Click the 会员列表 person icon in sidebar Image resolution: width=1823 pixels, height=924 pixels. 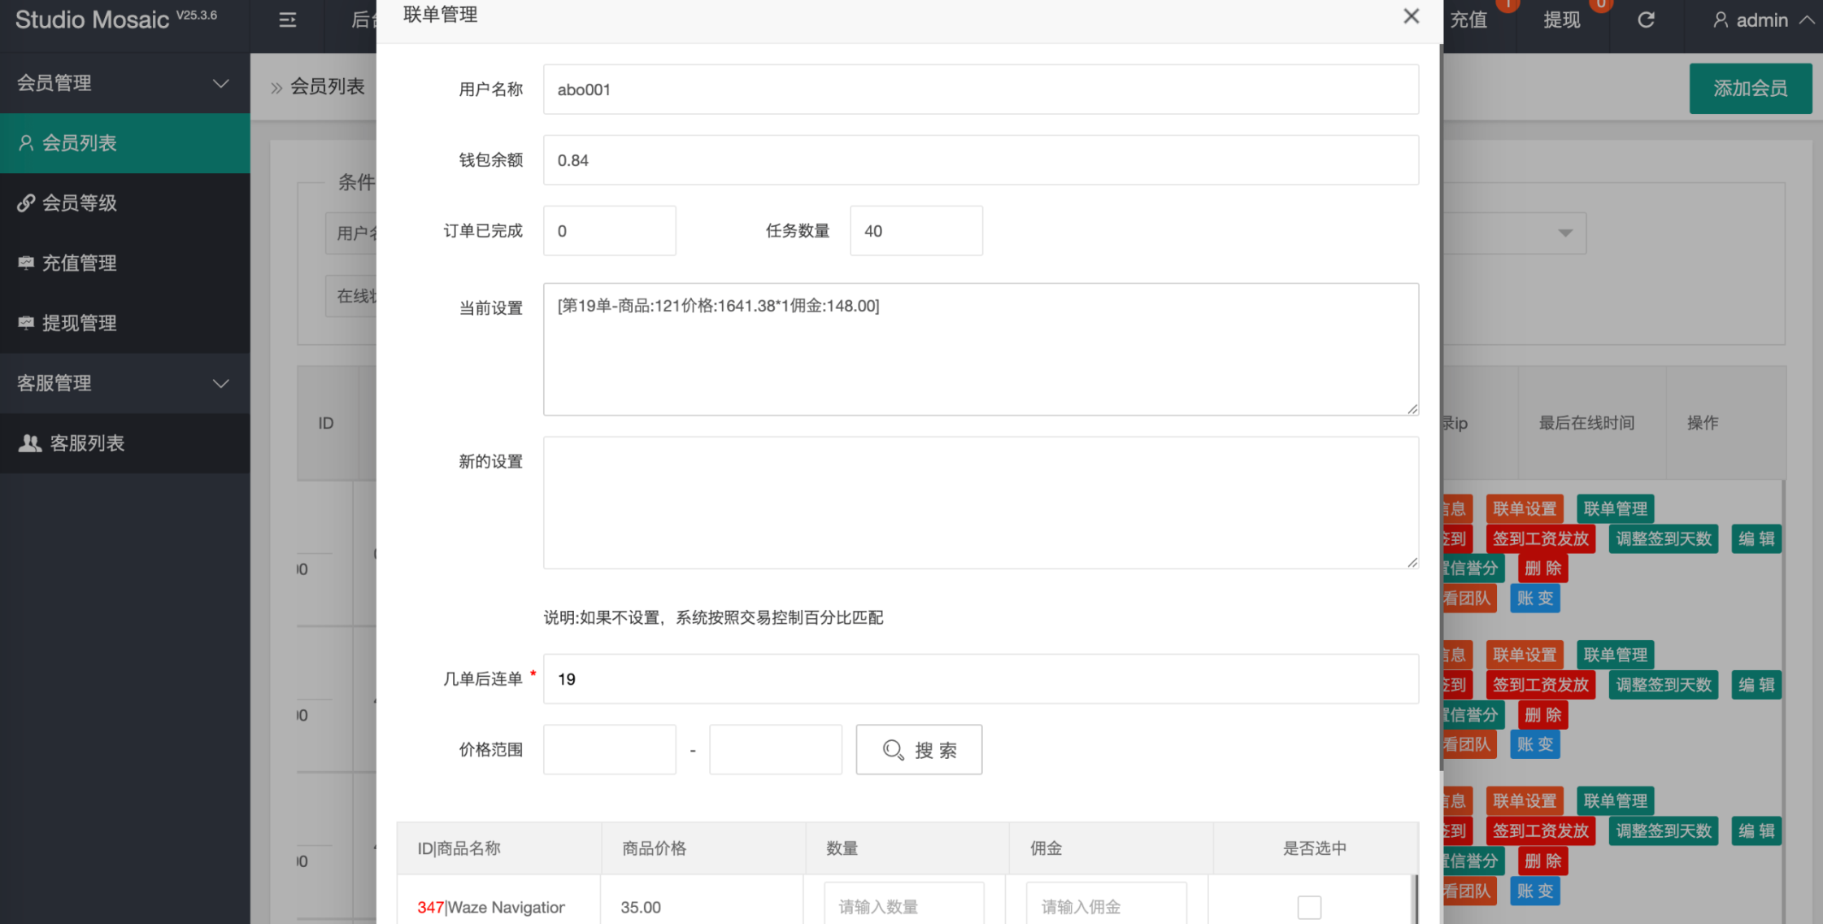click(26, 143)
